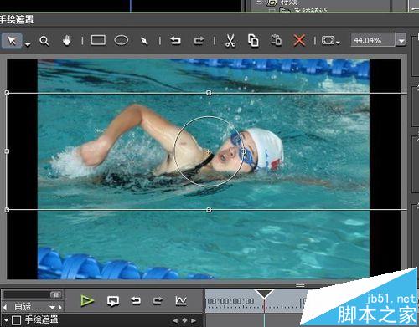Add keyframe diamond on 手绘遮罩 row
This screenshot has height=327, width=419.
coord(184,320)
